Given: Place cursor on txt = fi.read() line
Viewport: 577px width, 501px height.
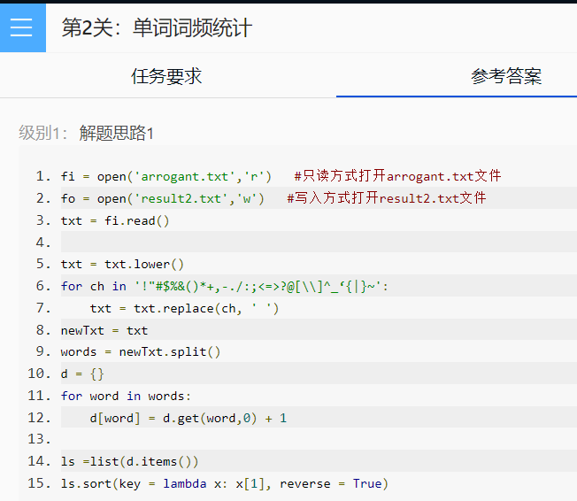Looking at the screenshot, I should click(115, 220).
